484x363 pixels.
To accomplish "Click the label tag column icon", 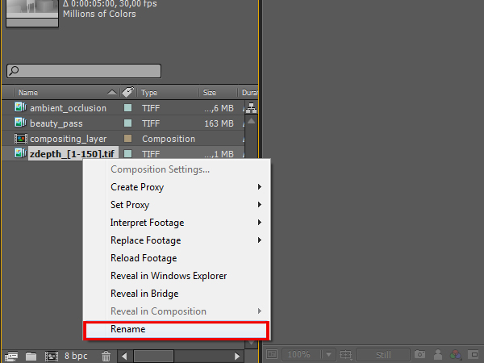I will (x=128, y=93).
